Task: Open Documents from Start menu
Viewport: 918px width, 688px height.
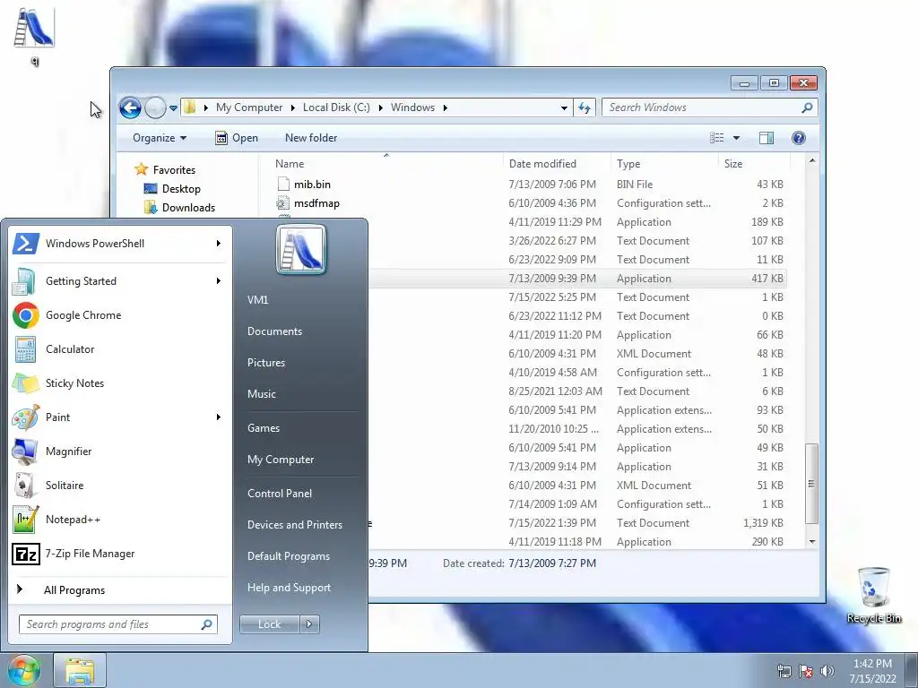Action: pyautogui.click(x=274, y=331)
